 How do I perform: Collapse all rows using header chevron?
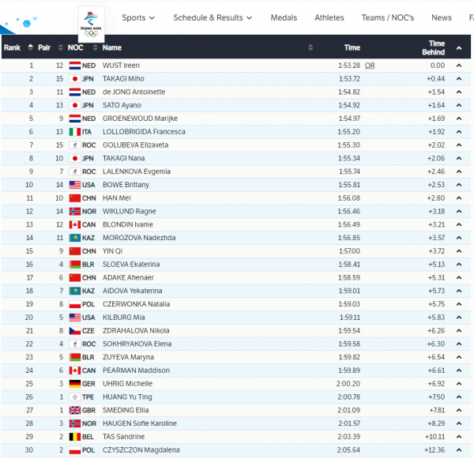click(x=459, y=47)
